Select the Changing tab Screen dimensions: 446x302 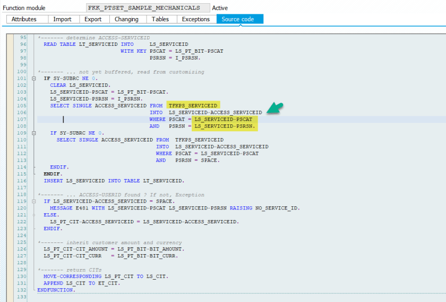(126, 19)
